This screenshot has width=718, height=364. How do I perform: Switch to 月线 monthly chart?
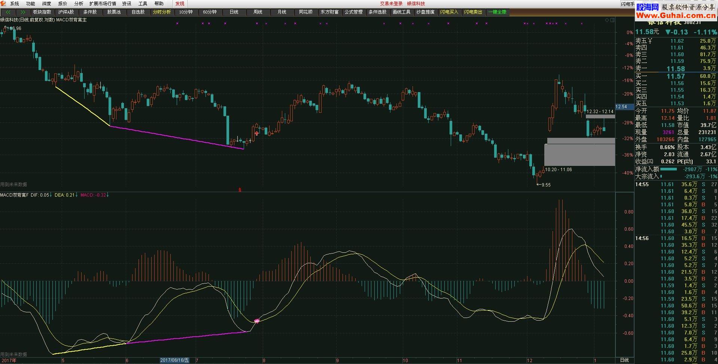(x=282, y=12)
